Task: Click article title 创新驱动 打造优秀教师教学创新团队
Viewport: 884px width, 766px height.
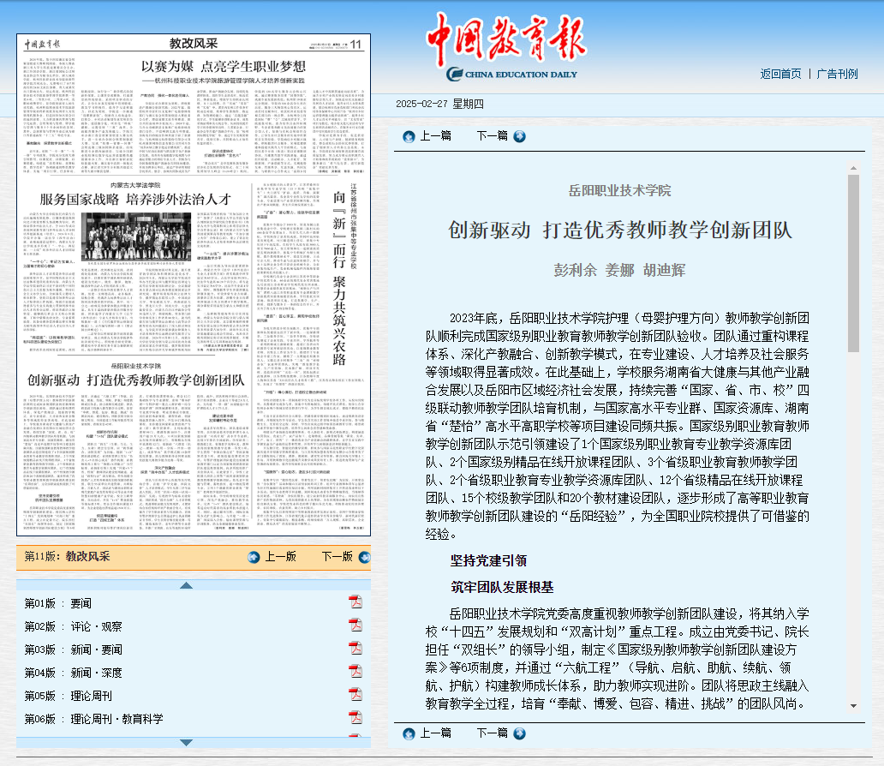Action: [620, 230]
